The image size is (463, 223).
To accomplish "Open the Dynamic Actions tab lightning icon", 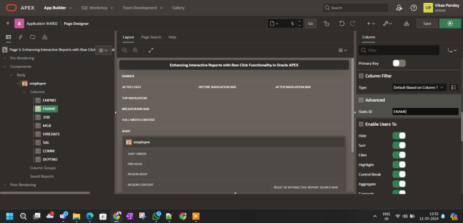I will pos(20,37).
